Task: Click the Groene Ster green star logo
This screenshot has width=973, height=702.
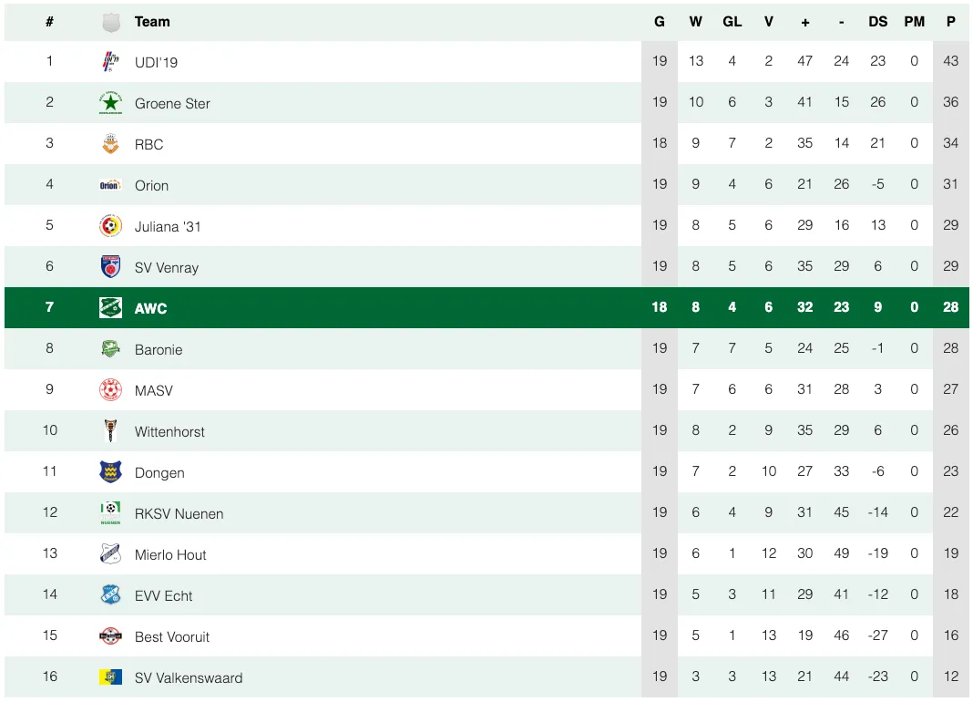Action: click(x=110, y=103)
